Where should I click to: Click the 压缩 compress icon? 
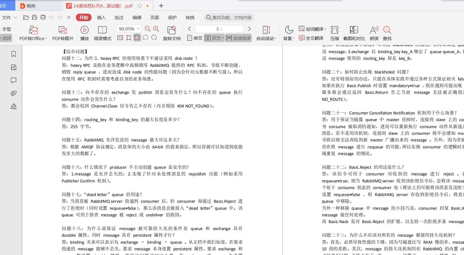pyautogui.click(x=335, y=33)
